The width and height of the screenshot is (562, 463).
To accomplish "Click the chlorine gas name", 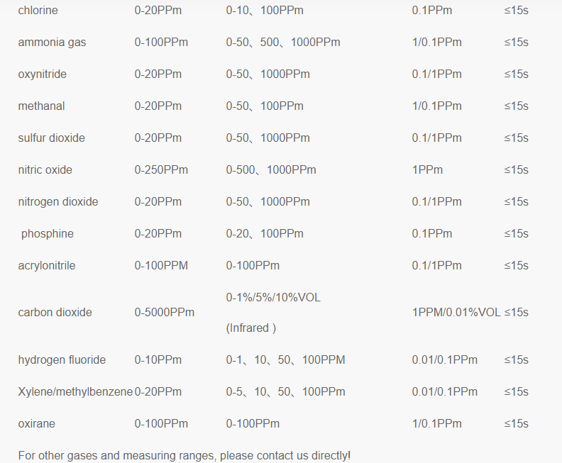I will [38, 11].
